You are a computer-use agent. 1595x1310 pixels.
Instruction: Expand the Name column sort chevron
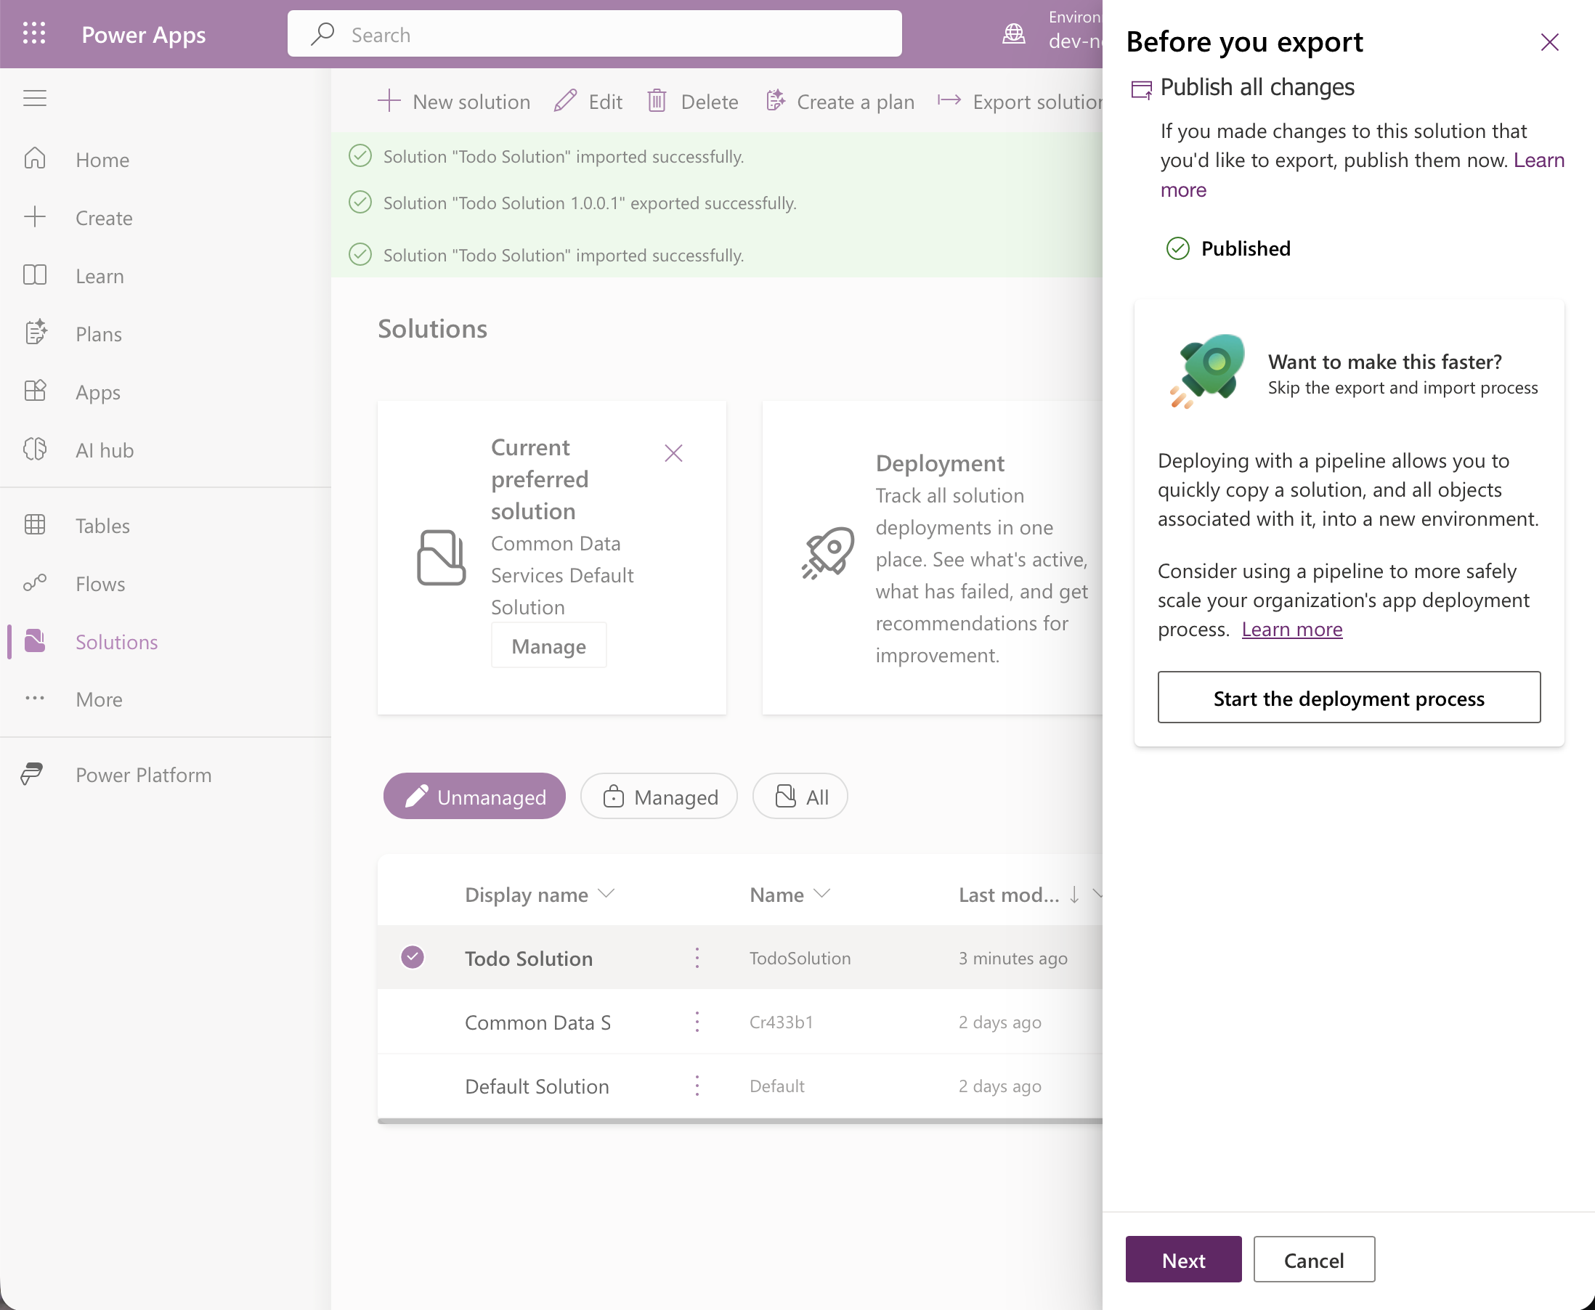822,894
